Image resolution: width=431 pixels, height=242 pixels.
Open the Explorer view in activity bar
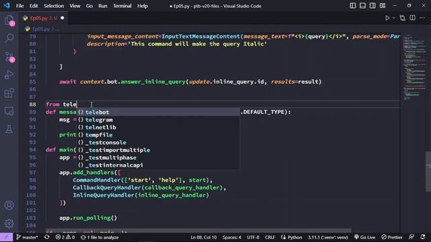tap(9, 20)
